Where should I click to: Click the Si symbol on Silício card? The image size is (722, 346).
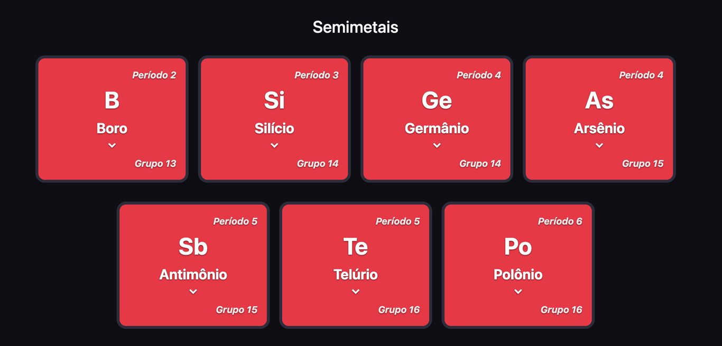point(274,100)
